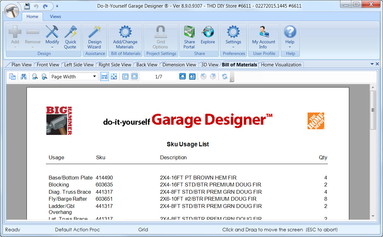
Task: Open the Left Side View tab
Action: point(79,65)
